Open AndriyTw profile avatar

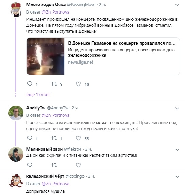pyautogui.click(x=16, y=113)
